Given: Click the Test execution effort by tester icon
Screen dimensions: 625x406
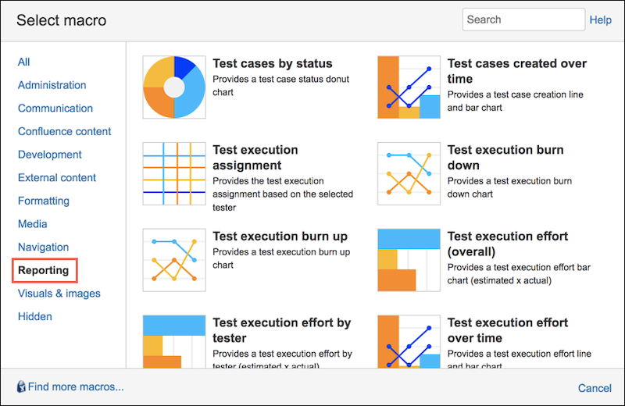Looking at the screenshot, I should 174,341.
